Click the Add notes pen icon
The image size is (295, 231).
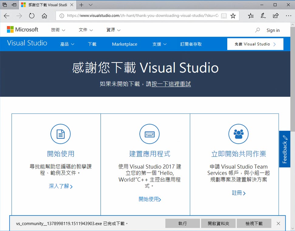coord(263,16)
